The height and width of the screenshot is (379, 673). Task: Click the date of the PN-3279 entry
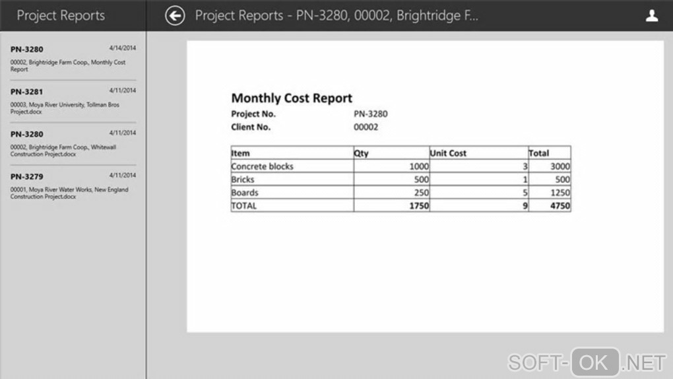[122, 176]
